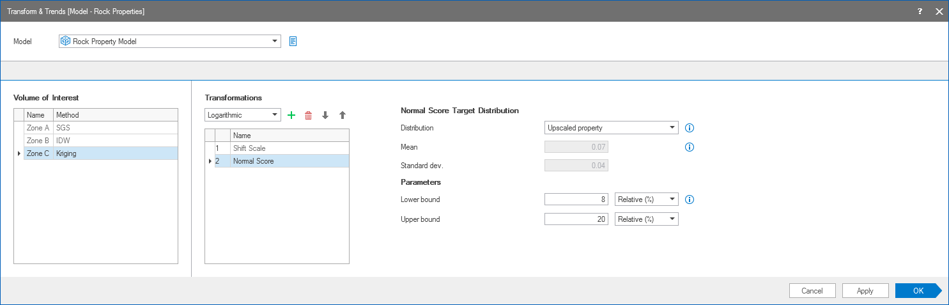Move the transformation down with the arrow icon
Image resolution: width=949 pixels, height=305 pixels.
tap(325, 115)
